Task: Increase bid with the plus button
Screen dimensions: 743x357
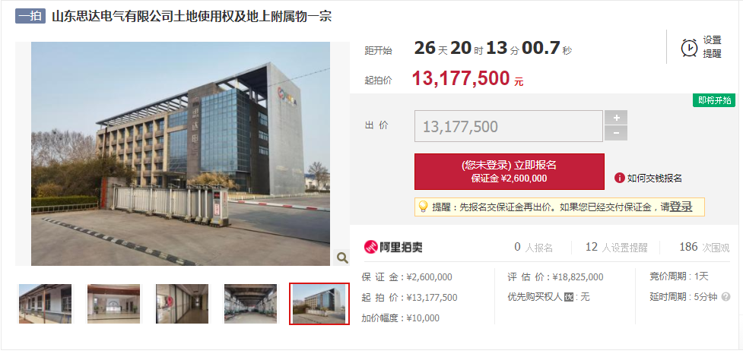Action: click(x=615, y=118)
